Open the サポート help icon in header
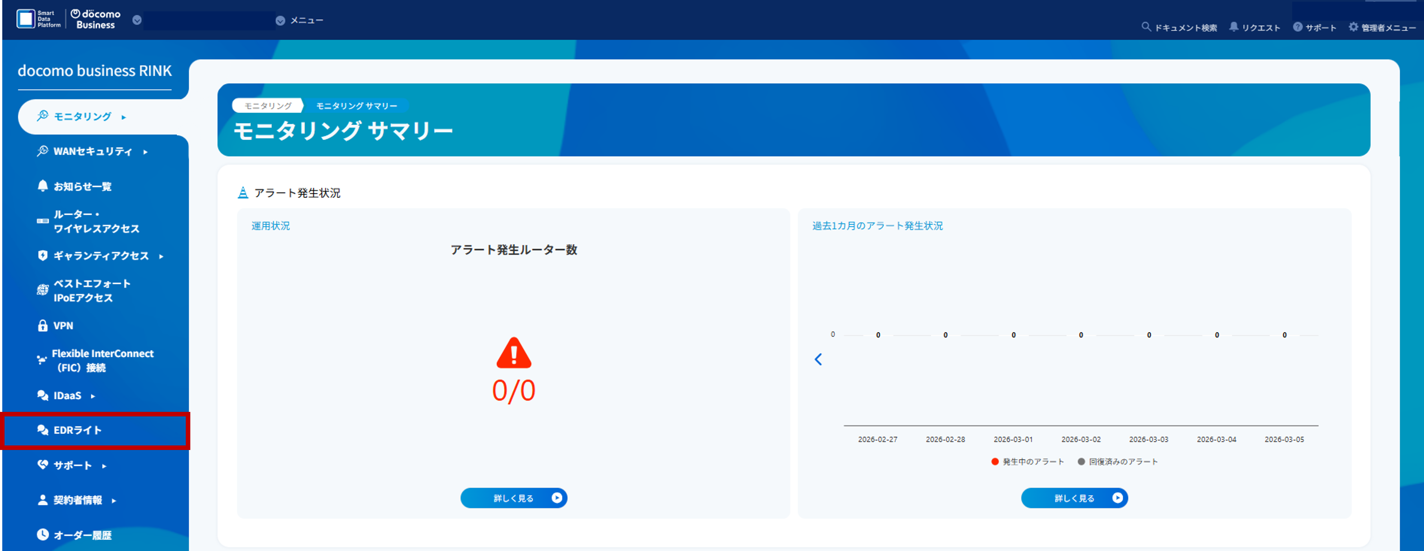Viewport: 1424px width, 551px height. pyautogui.click(x=1297, y=27)
